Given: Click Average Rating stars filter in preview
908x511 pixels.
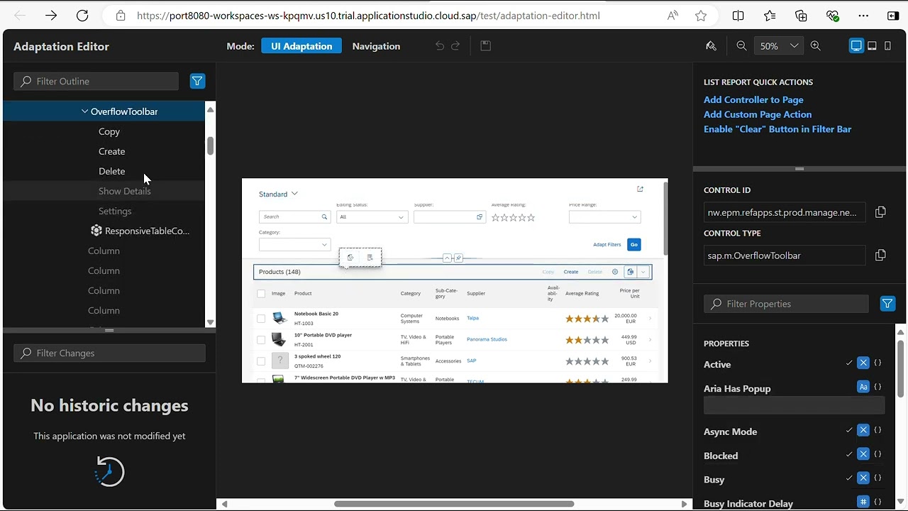Looking at the screenshot, I should click(x=514, y=218).
